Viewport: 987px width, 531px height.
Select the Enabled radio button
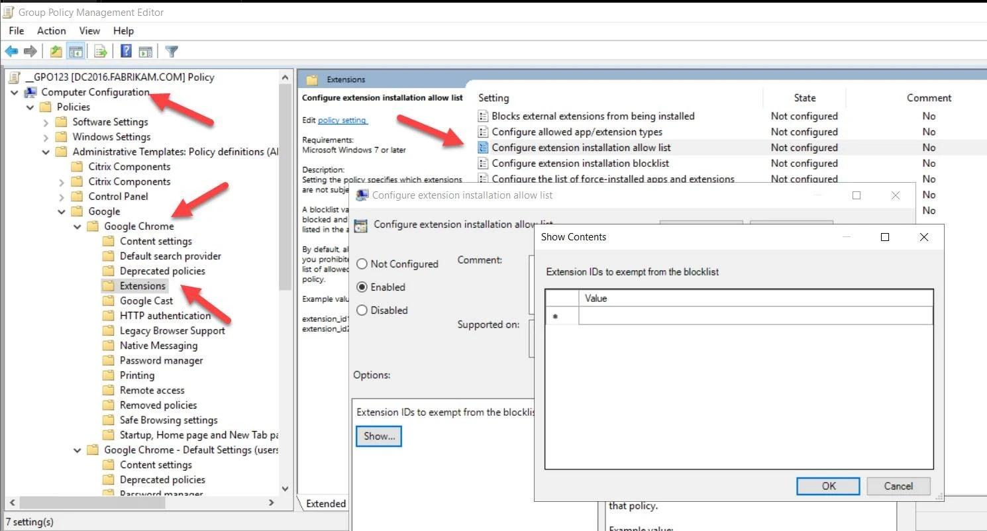tap(362, 287)
